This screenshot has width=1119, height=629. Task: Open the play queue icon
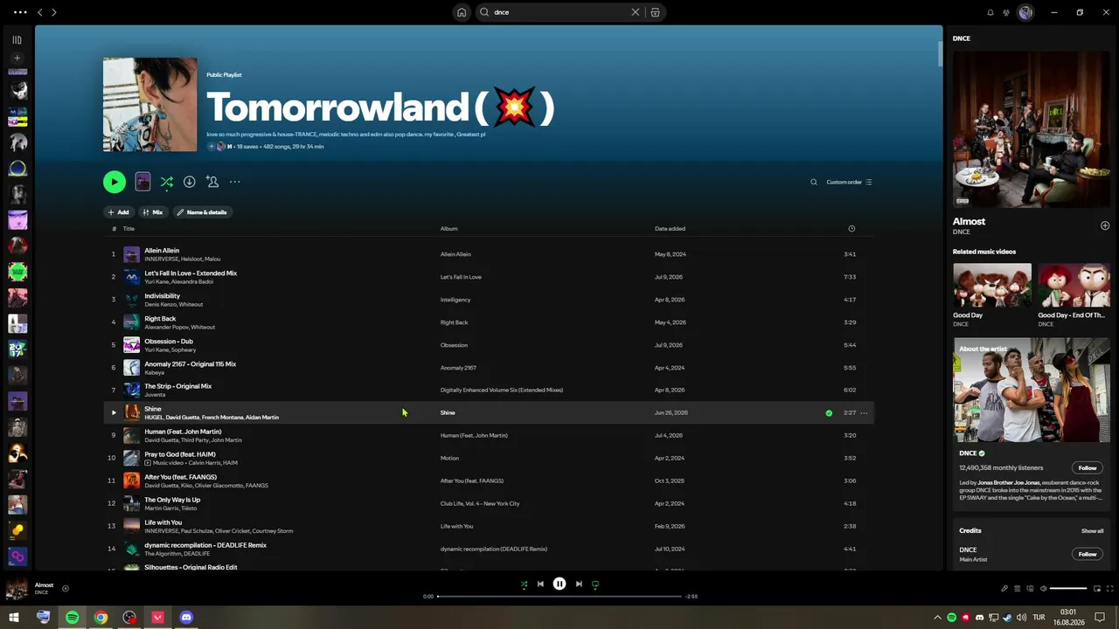point(1017,589)
